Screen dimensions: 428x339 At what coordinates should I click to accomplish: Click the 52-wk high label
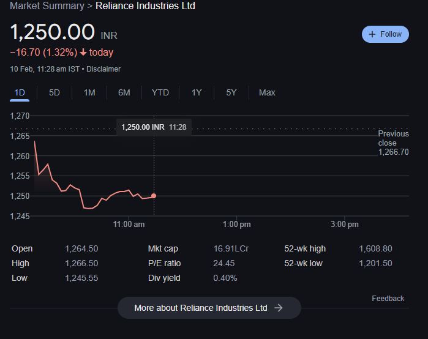click(305, 248)
